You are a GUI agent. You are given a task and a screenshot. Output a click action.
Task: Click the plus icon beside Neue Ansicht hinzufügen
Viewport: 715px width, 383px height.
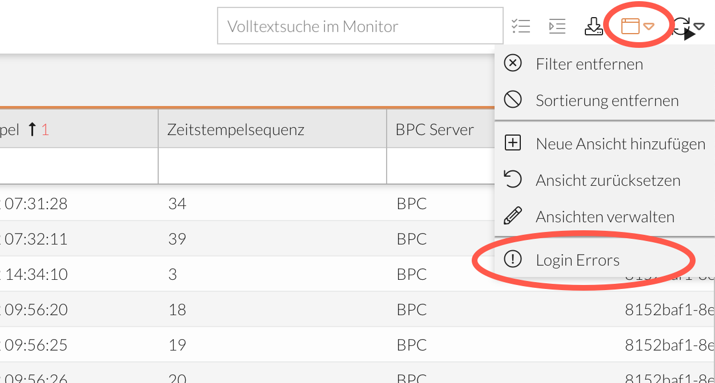(x=513, y=142)
